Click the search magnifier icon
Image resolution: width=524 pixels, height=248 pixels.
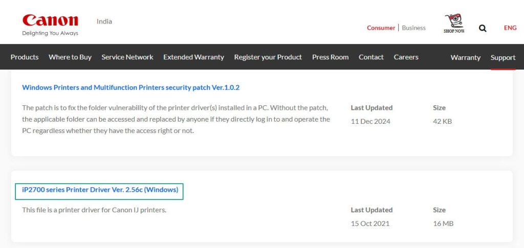coord(483,28)
